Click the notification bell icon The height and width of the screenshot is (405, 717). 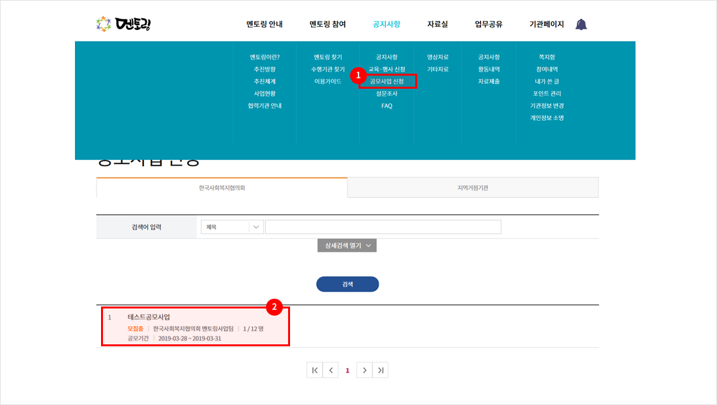click(581, 25)
